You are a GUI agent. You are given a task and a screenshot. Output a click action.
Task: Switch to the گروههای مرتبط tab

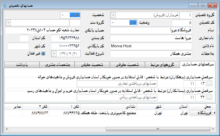coord(163,64)
